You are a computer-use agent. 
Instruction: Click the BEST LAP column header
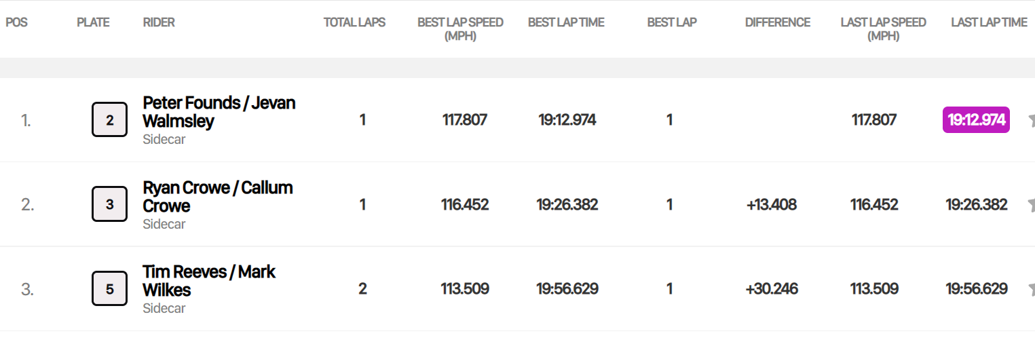click(x=671, y=22)
